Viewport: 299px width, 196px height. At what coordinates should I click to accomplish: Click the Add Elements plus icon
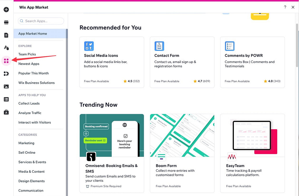pyautogui.click(x=6, y=9)
